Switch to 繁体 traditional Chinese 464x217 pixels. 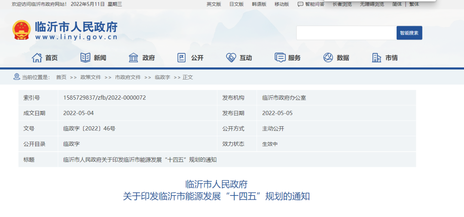414,4
